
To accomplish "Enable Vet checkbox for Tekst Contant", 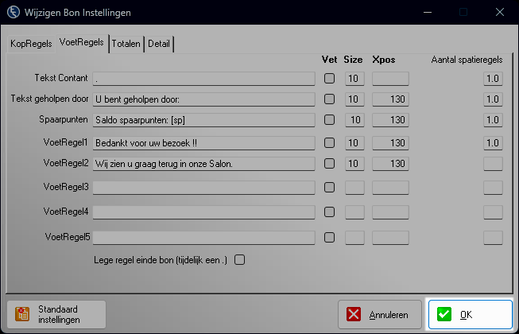I will click(329, 79).
